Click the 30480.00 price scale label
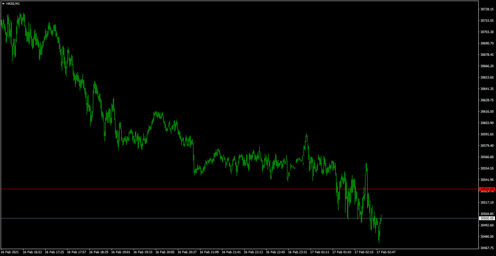Screen dimensions: 496x256 pyautogui.click(x=487, y=237)
